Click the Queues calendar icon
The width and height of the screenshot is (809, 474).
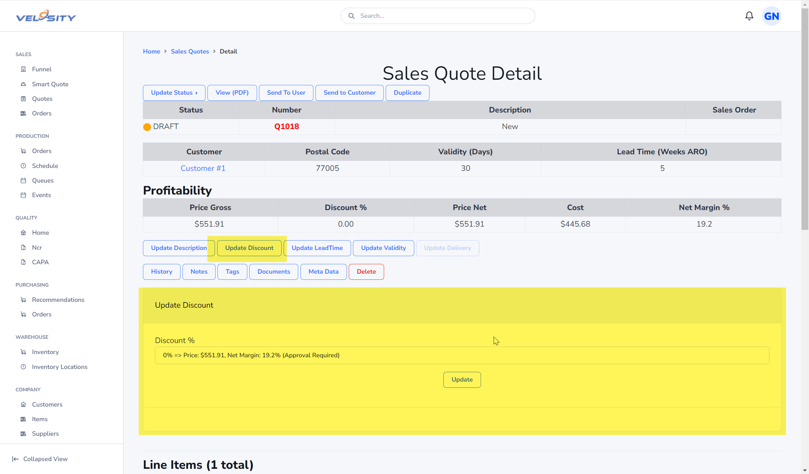coord(23,180)
